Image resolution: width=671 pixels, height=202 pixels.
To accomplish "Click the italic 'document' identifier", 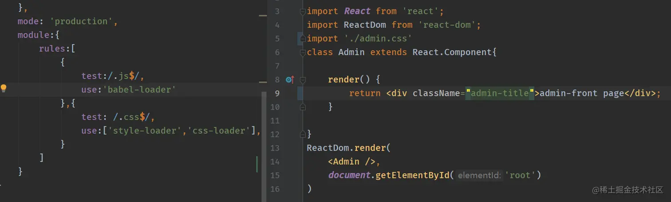I will tap(349, 175).
